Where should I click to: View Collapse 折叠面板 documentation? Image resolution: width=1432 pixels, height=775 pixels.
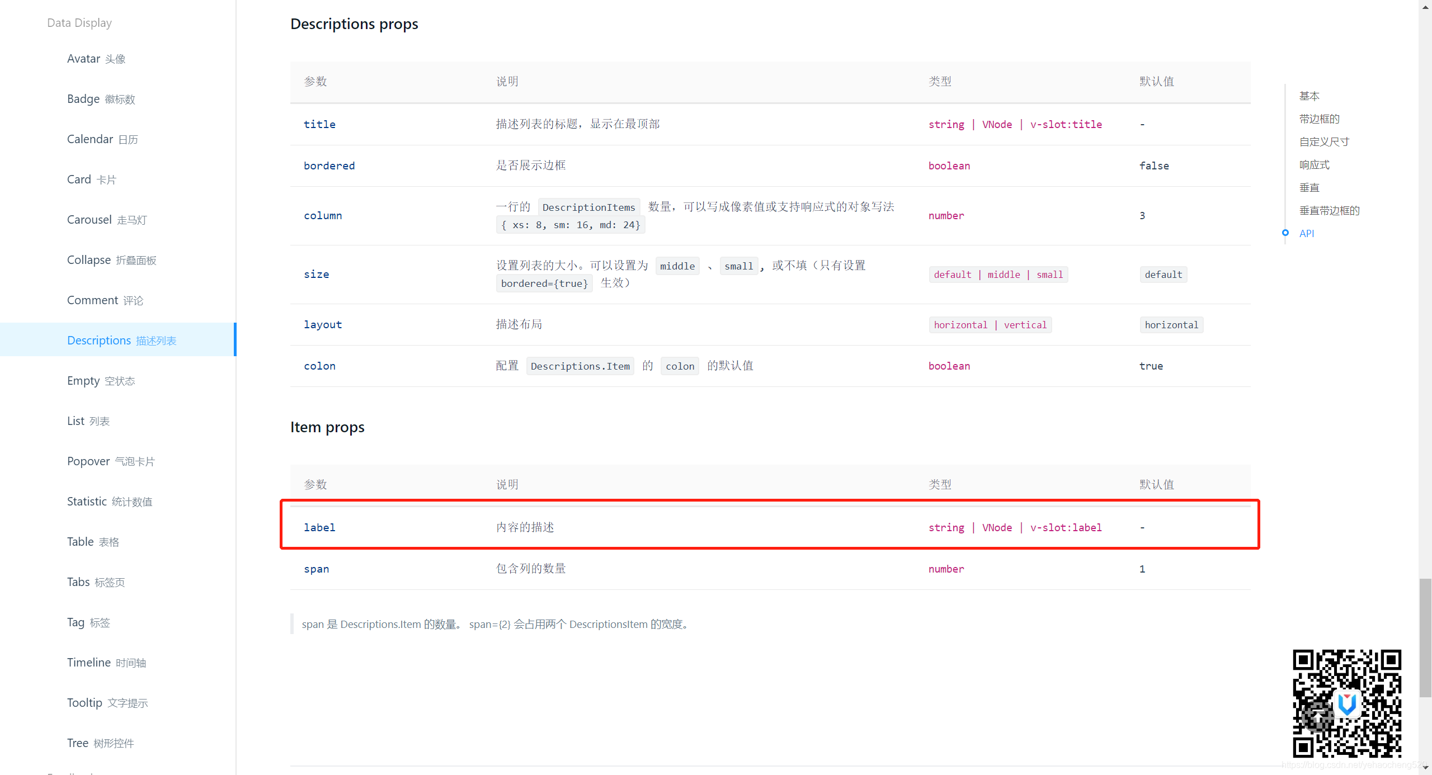click(111, 259)
